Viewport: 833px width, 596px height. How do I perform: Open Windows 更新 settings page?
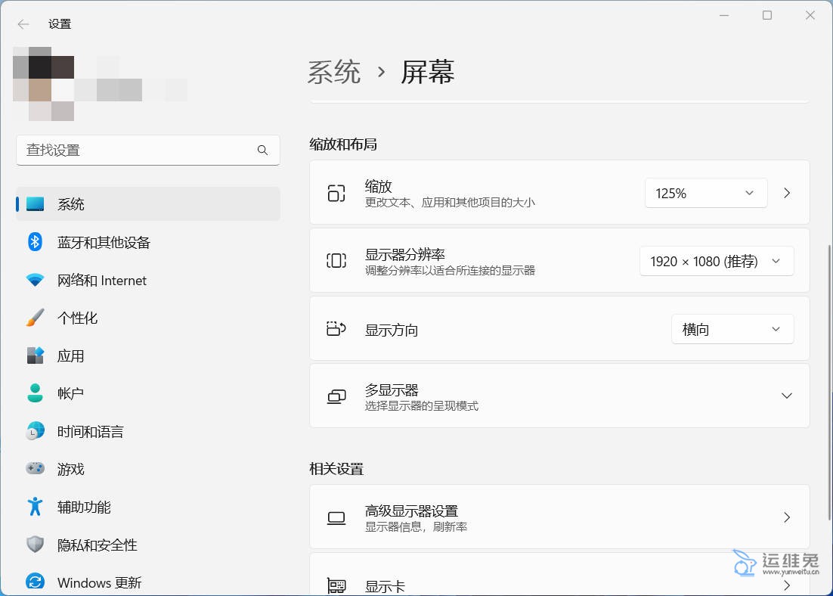[99, 582]
